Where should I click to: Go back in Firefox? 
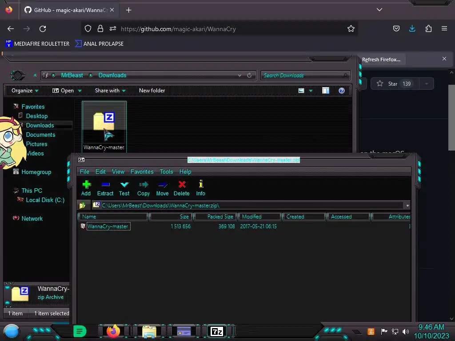click(11, 29)
